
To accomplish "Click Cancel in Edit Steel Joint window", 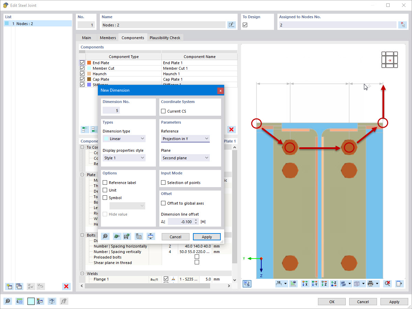I will pos(363,302).
